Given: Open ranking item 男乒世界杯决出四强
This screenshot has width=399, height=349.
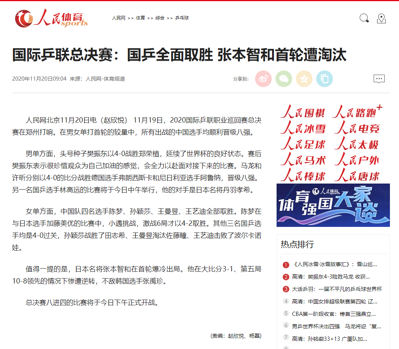Looking at the screenshot, I should pyautogui.click(x=336, y=326).
